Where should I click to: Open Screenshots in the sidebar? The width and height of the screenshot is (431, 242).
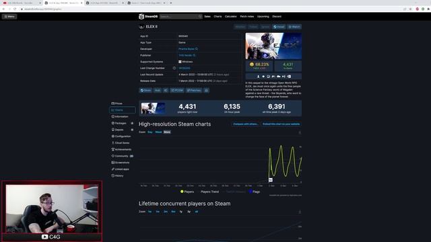point(123,163)
